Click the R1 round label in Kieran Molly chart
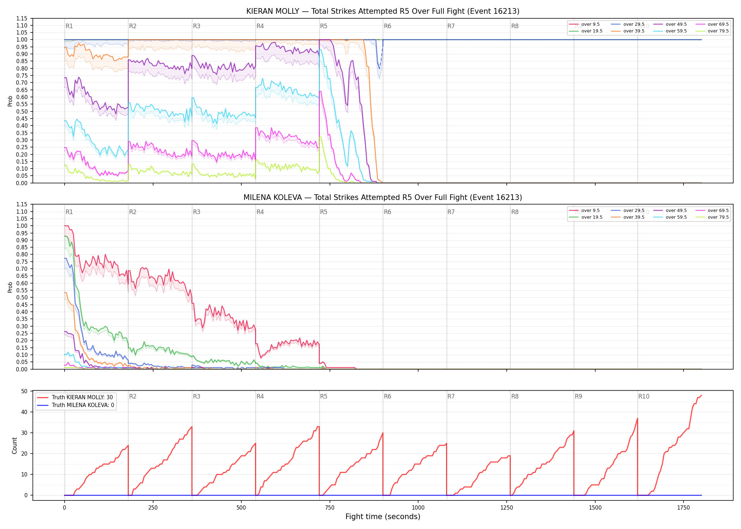 pos(69,26)
